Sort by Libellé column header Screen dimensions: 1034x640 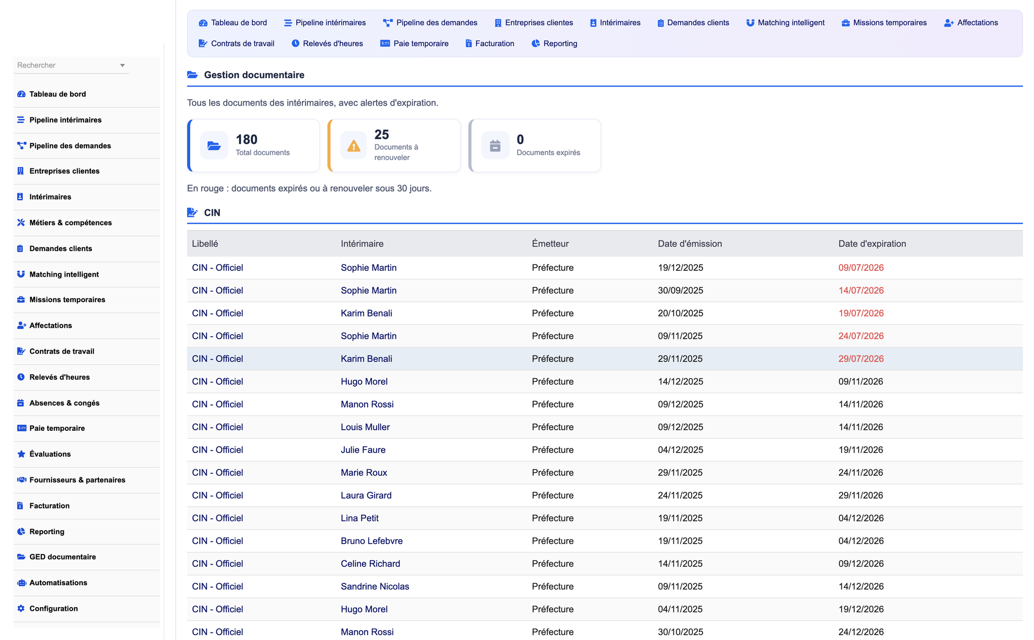coord(205,244)
